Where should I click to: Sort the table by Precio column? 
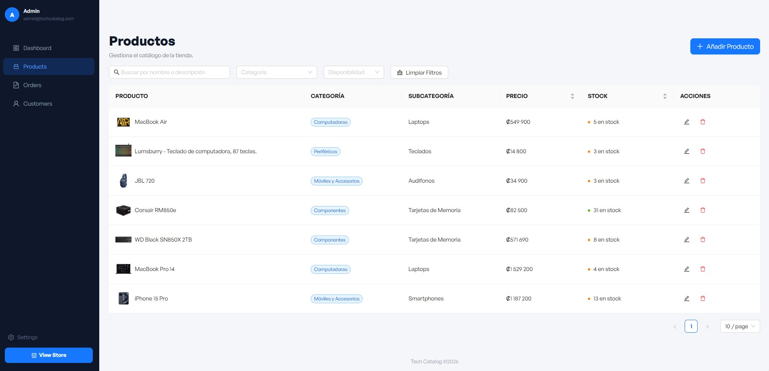(x=572, y=96)
